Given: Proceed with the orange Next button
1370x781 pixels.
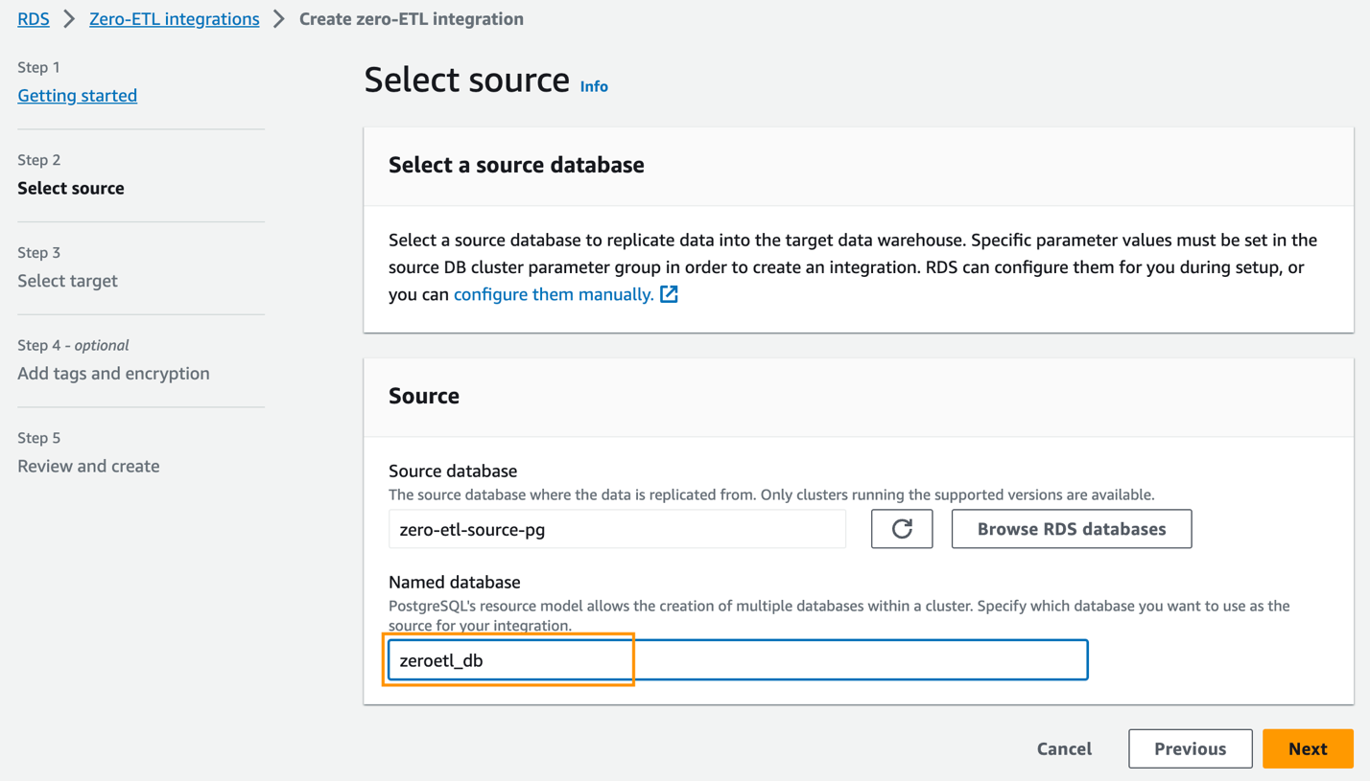Looking at the screenshot, I should point(1307,748).
